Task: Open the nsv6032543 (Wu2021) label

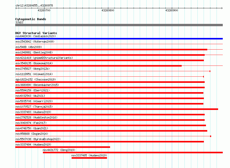Action: [30, 96]
